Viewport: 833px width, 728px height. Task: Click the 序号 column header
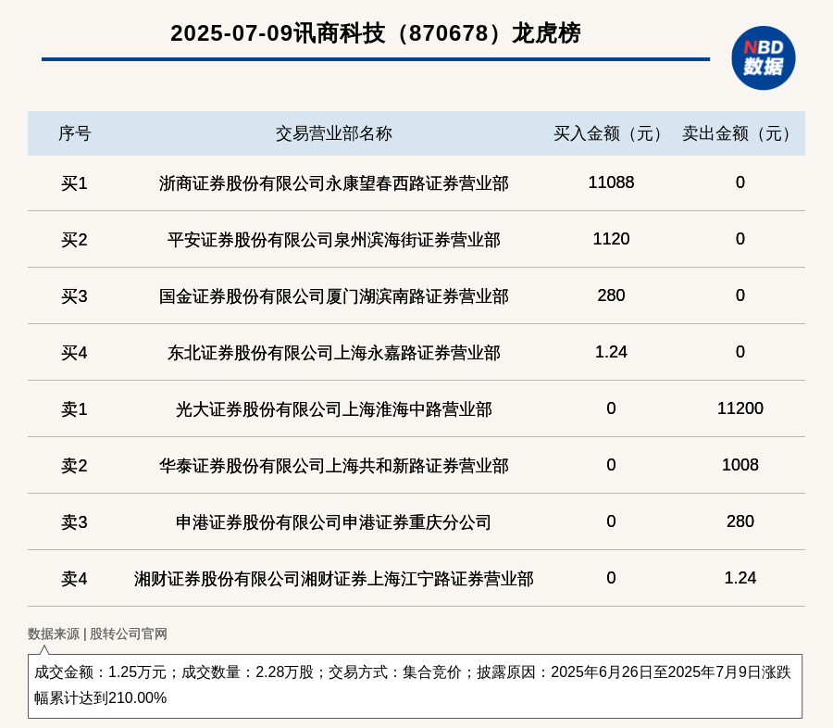click(x=74, y=133)
